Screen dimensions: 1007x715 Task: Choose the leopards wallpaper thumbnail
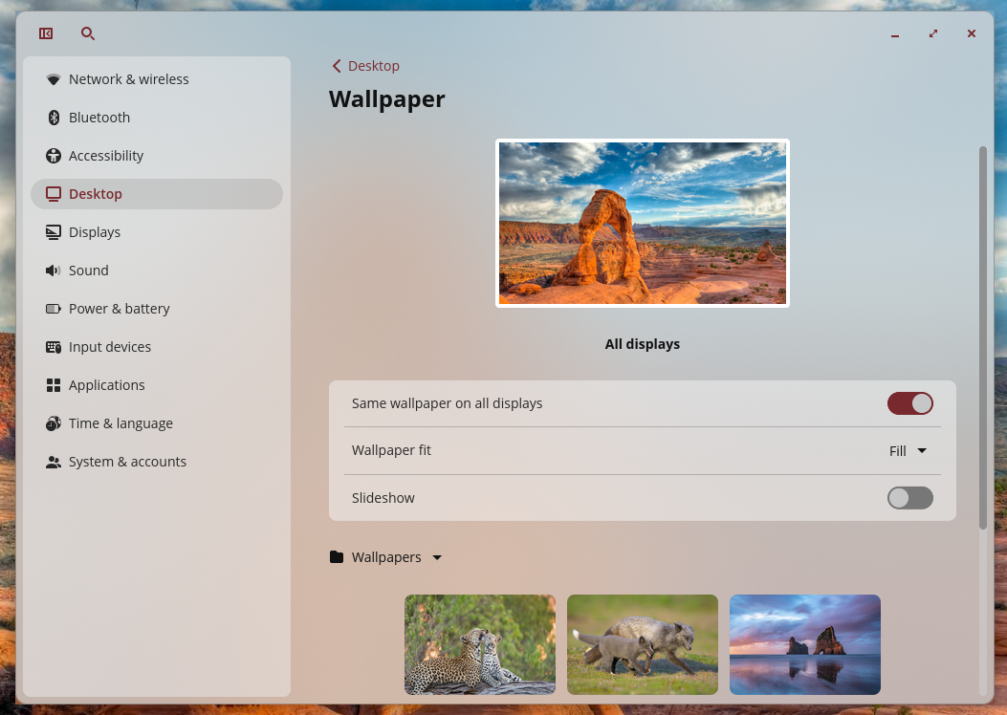pos(480,644)
